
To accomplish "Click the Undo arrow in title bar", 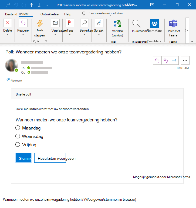I will click(x=16, y=5).
